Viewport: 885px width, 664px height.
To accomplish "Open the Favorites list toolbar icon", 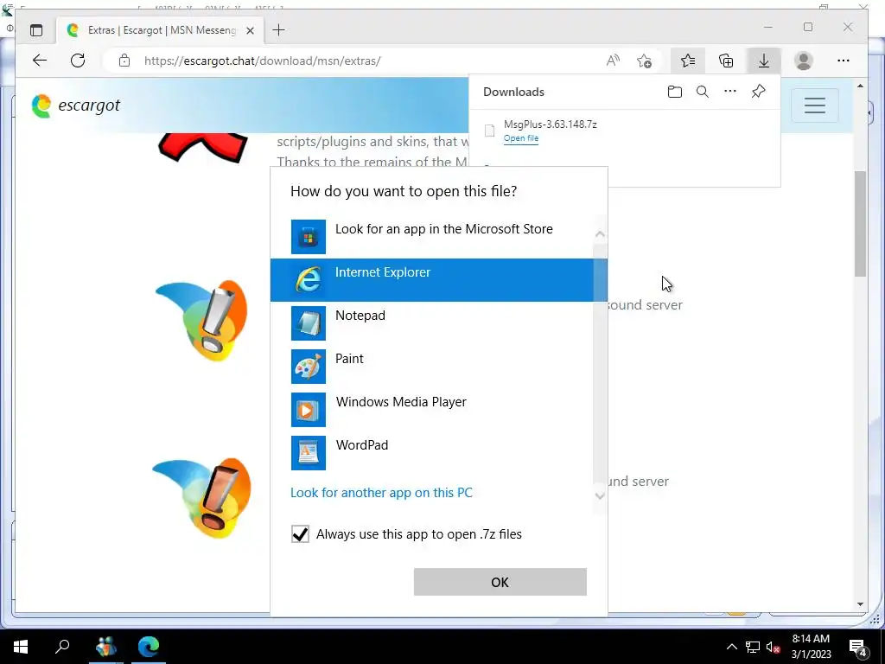I will [x=687, y=61].
